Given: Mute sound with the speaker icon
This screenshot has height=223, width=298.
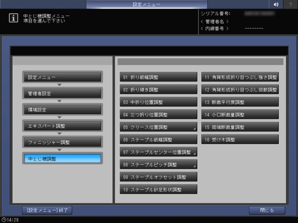Looking at the screenshot, I should point(276,4).
